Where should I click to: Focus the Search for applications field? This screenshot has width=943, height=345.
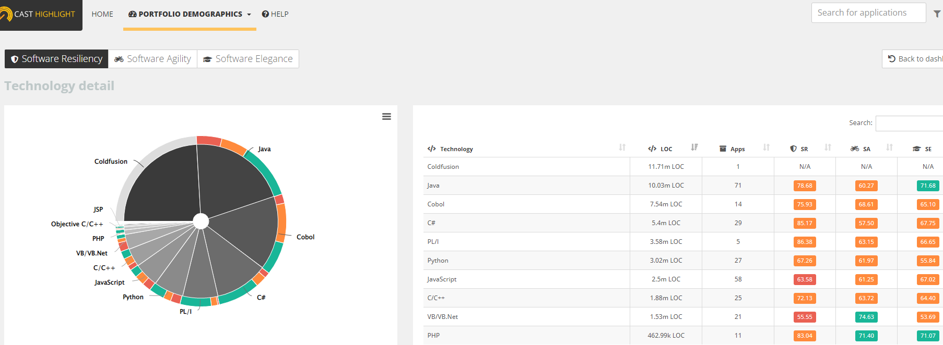(x=868, y=13)
